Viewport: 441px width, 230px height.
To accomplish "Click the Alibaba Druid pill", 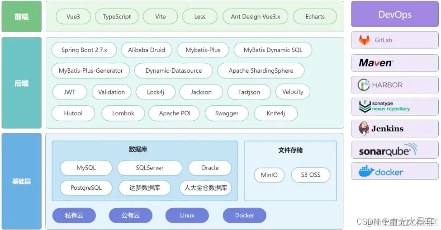I will pyautogui.click(x=147, y=50).
